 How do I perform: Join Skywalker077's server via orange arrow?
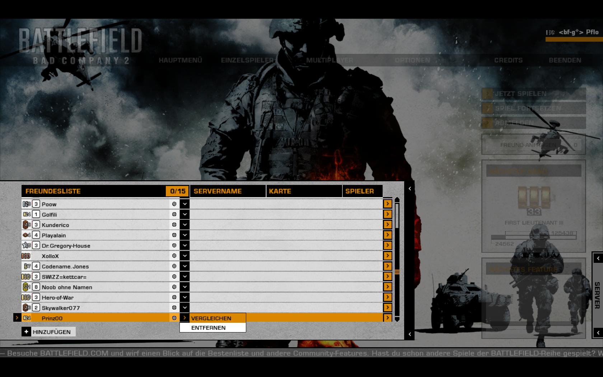coord(388,308)
